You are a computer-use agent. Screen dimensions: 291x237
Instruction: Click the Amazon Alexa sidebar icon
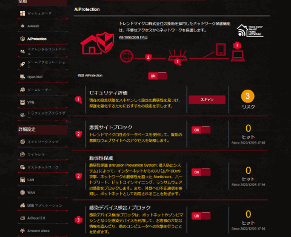22,230
